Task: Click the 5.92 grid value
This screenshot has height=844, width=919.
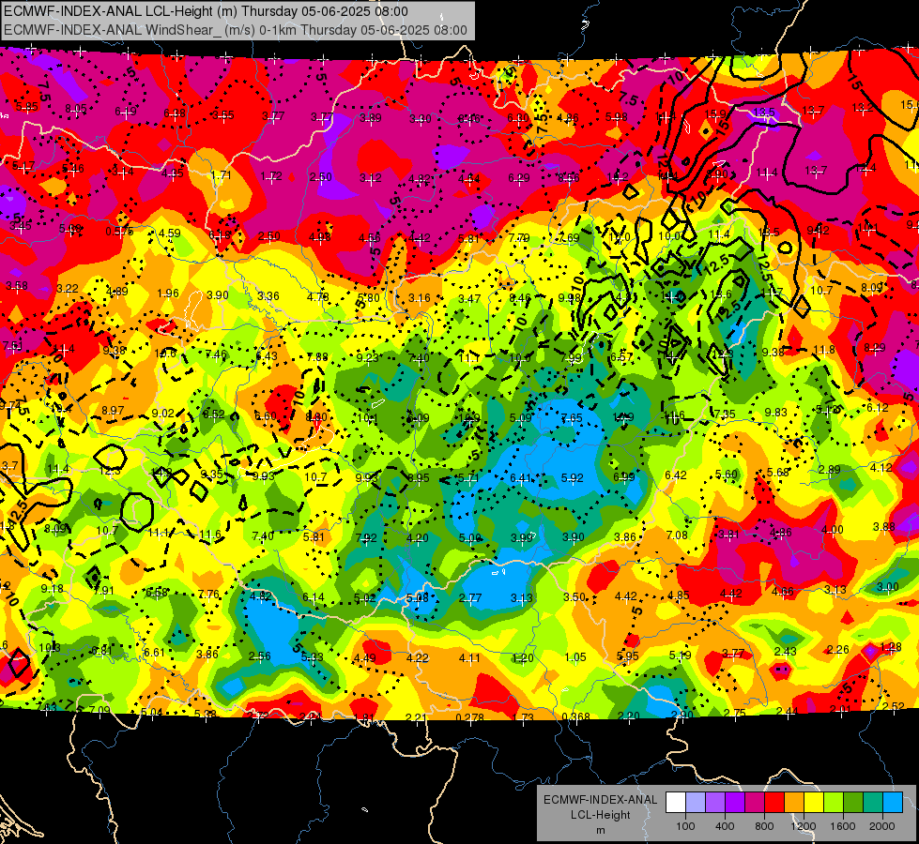Action: click(x=572, y=478)
